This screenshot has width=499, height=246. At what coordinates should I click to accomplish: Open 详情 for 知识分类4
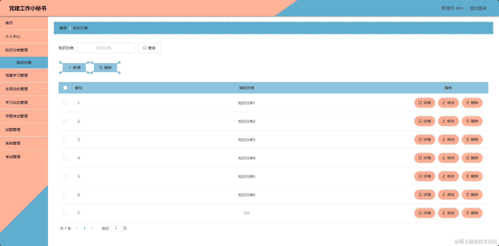pos(425,158)
